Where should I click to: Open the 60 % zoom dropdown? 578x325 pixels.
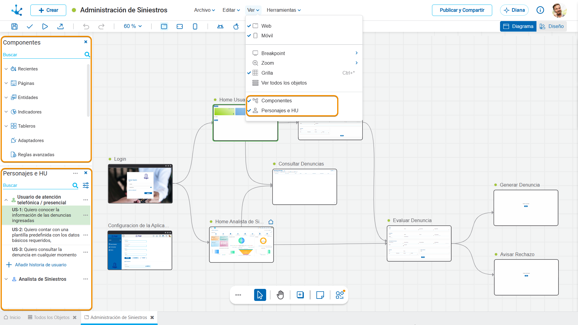133,26
